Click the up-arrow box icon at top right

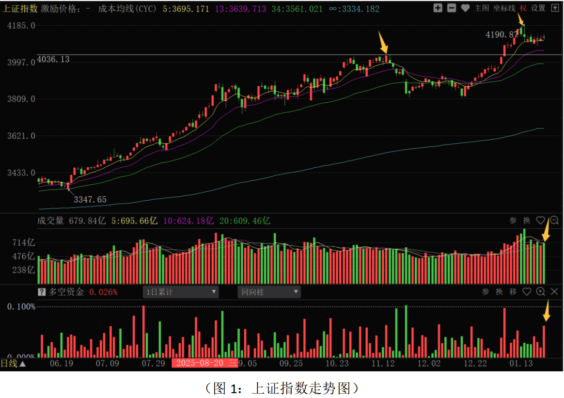coord(555,8)
